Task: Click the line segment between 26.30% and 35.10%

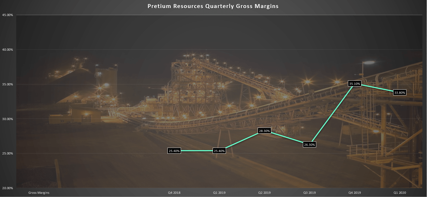Action: tap(332, 114)
